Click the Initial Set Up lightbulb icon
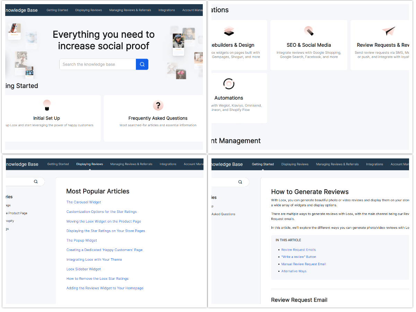Viewport: 416px width, 312px height. (46, 105)
